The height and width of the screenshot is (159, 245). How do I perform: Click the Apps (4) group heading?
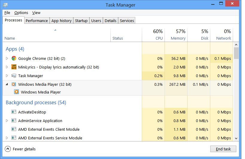point(15,49)
